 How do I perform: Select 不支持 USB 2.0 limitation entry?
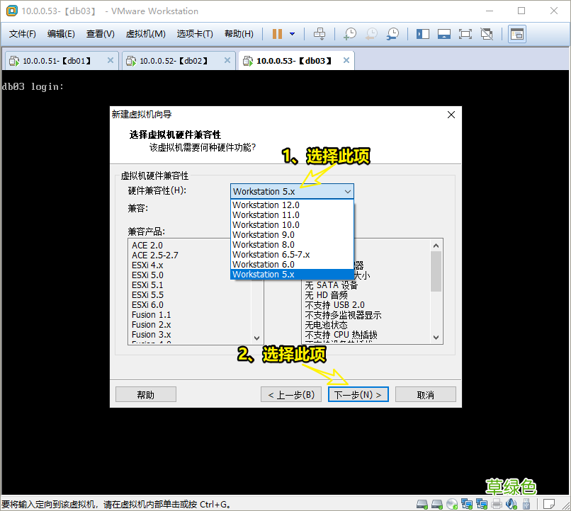point(334,305)
